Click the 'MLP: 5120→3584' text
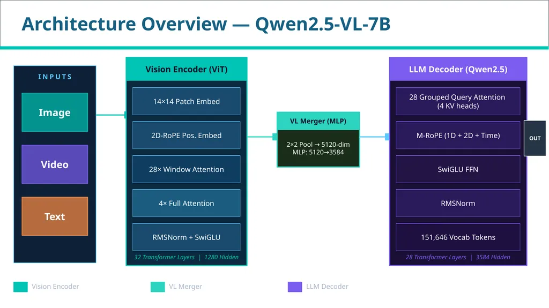This screenshot has height=308, width=549. (318, 152)
